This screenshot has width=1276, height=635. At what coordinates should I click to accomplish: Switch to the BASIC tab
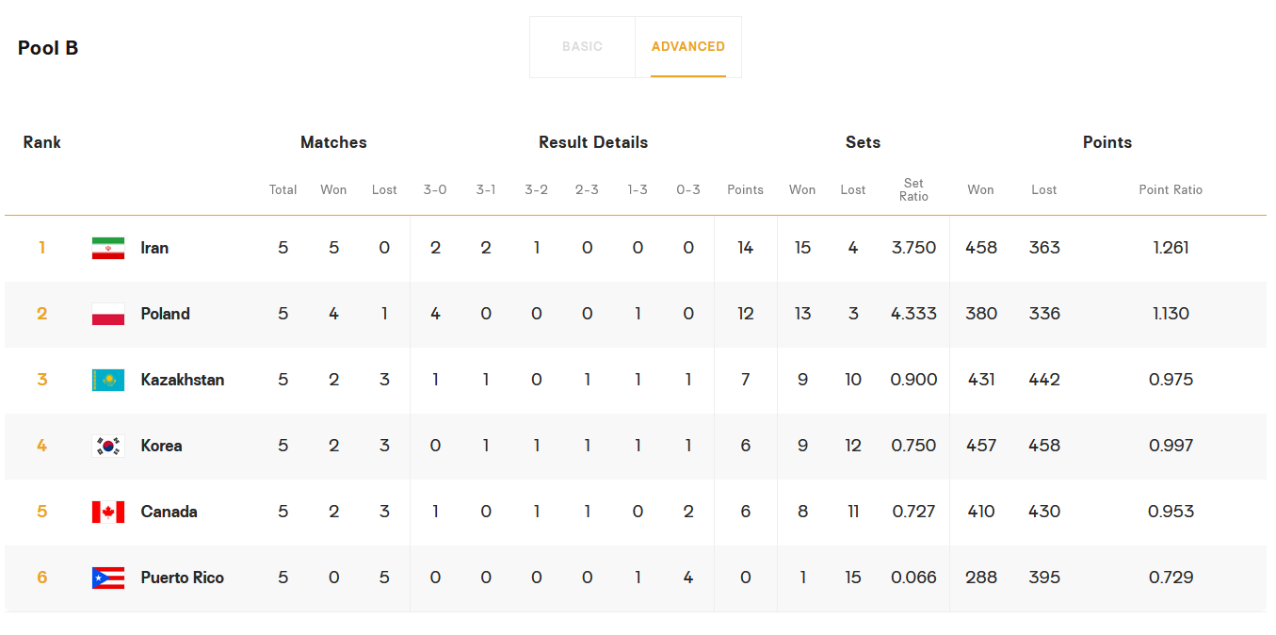pyautogui.click(x=582, y=46)
